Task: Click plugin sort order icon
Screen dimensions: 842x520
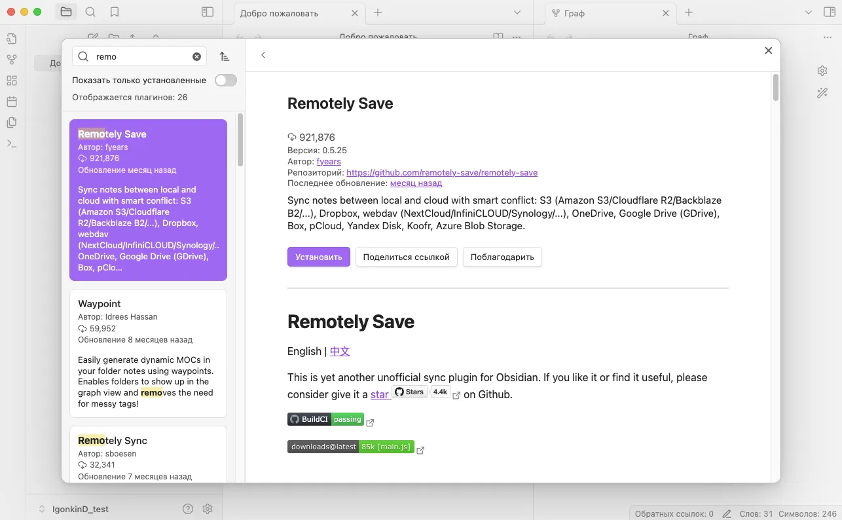Action: click(225, 57)
